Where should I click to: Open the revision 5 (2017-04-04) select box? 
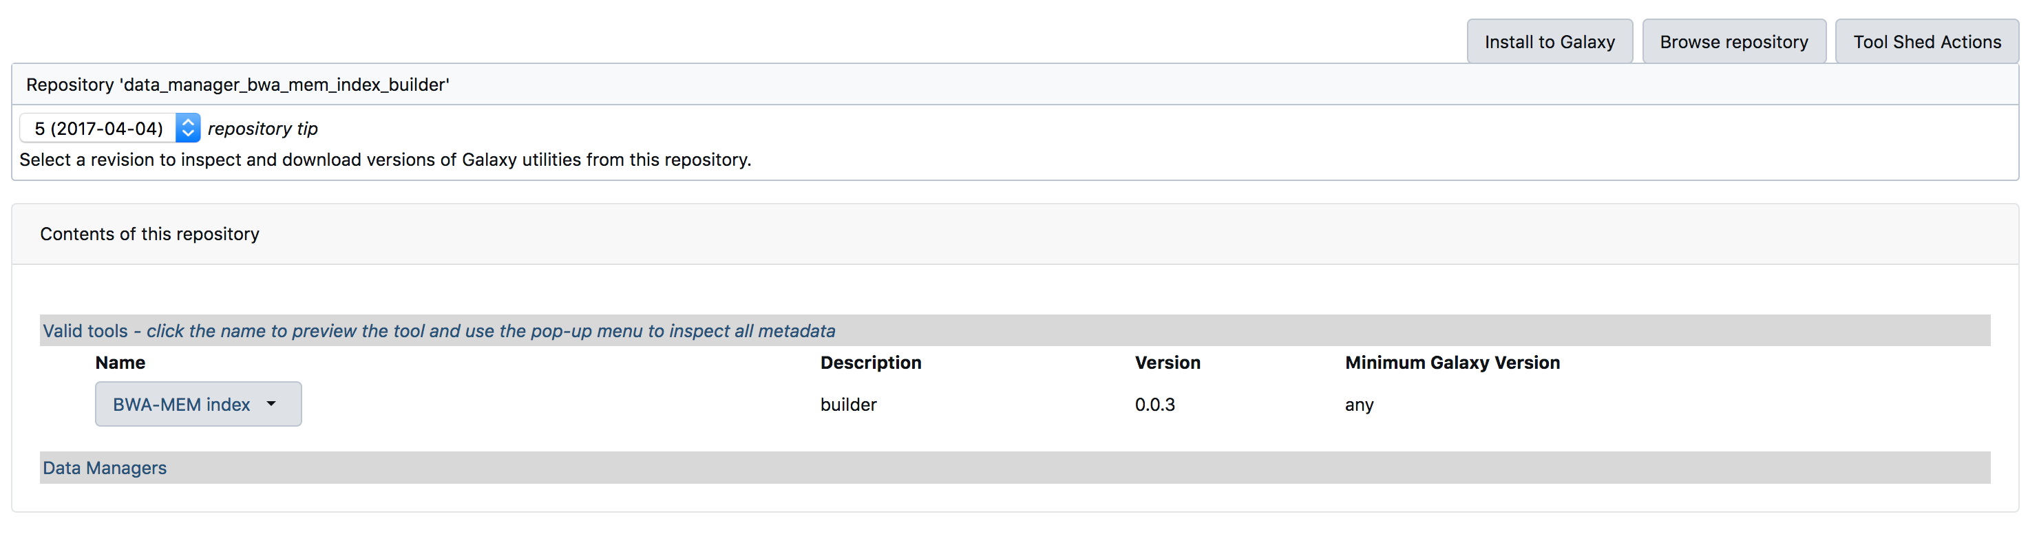click(99, 128)
